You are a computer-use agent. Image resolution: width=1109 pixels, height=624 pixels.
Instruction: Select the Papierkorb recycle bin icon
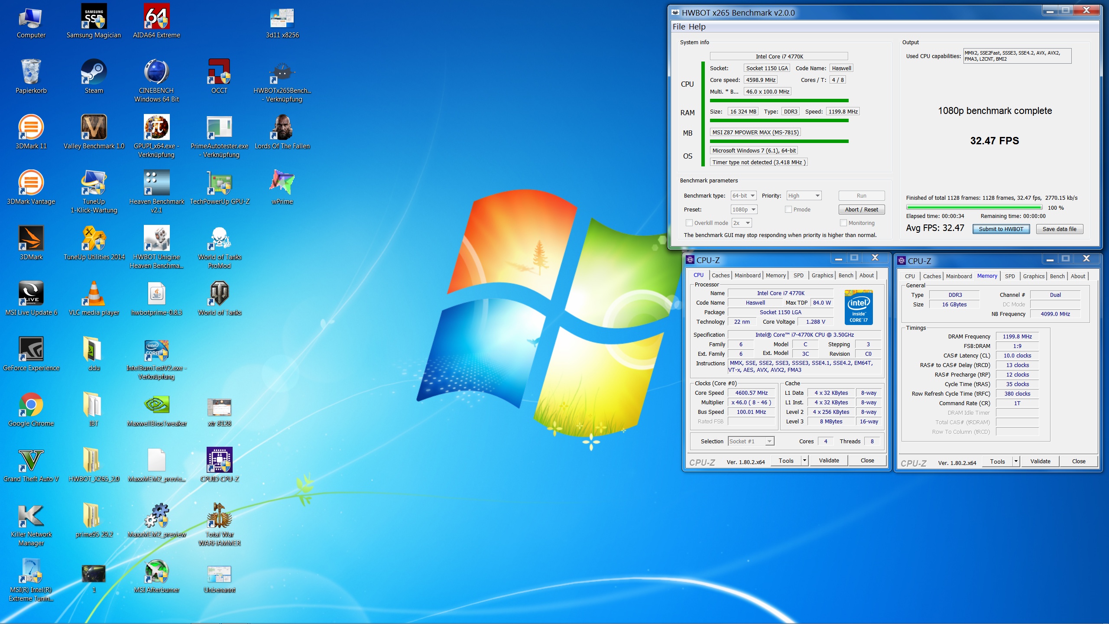[x=31, y=77]
